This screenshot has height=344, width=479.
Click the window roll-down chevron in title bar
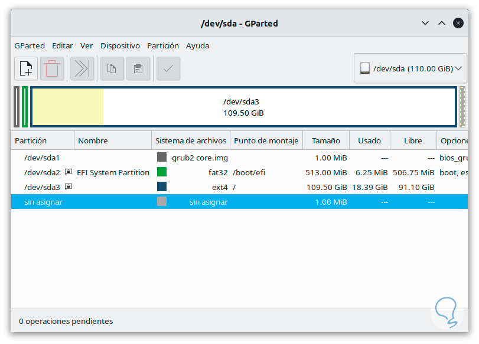click(425, 23)
